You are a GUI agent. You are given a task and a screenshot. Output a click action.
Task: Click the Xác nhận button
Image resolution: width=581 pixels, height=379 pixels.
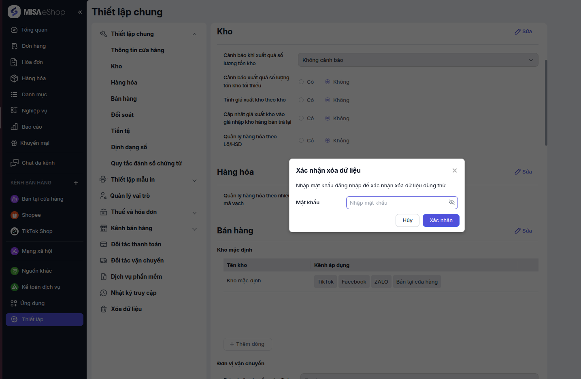[x=441, y=220]
